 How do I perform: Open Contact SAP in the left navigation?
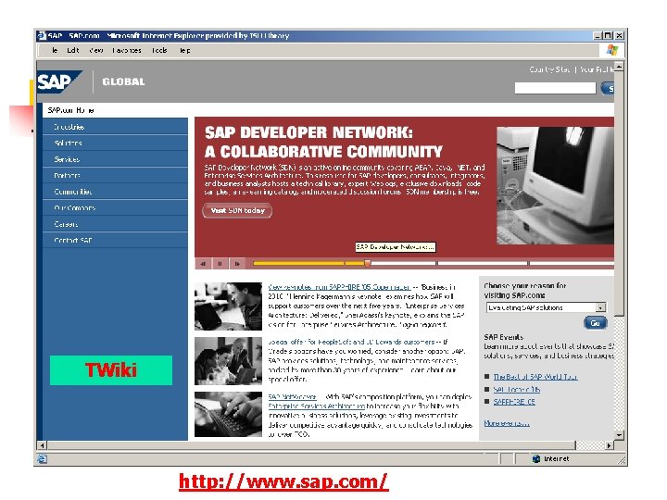115,240
